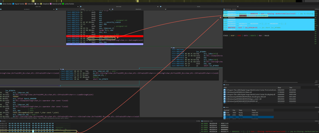Select HEAP in the memory filter bar
Image resolution: width=319 pixels, height=133 pixels.
pos(233,36)
